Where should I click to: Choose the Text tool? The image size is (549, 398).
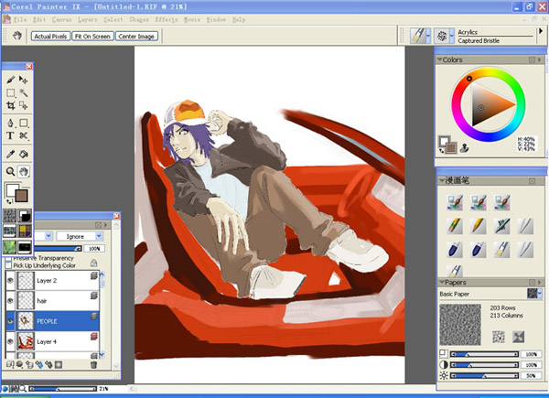[x=10, y=135]
